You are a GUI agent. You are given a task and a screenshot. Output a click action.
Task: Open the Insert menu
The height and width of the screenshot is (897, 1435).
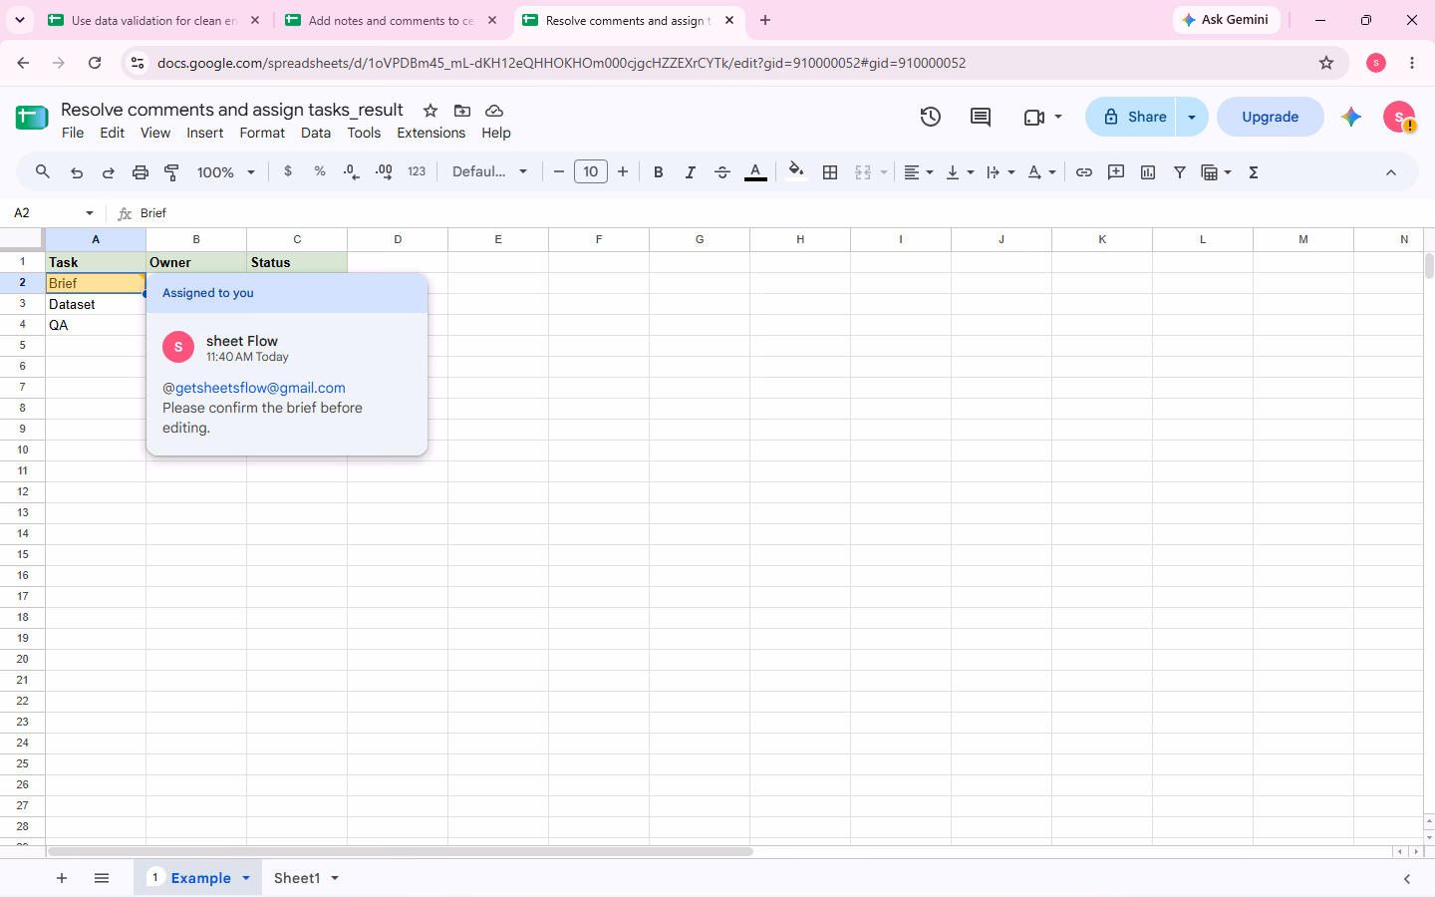point(205,133)
